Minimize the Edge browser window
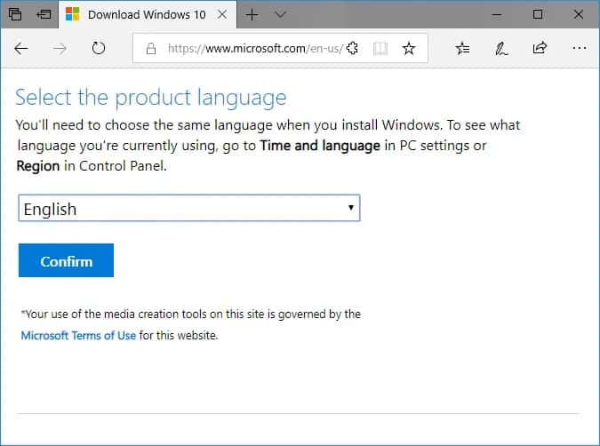Image resolution: width=600 pixels, height=446 pixels. [x=497, y=14]
